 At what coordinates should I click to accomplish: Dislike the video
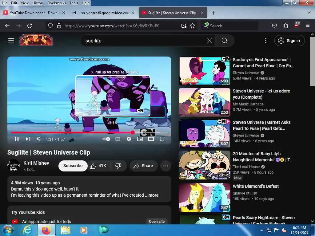[x=118, y=166]
